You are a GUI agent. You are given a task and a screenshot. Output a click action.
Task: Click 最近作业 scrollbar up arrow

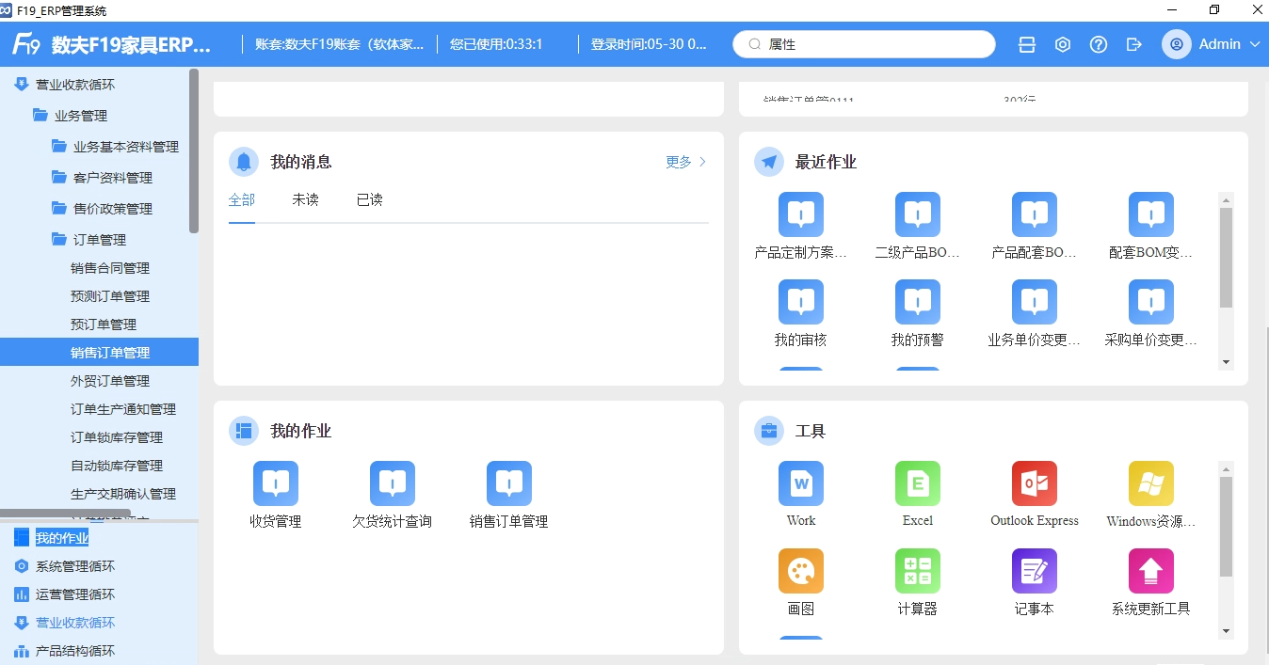click(1226, 199)
